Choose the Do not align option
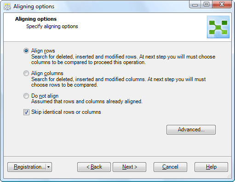The width and height of the screenshot is (235, 182). (x=26, y=96)
